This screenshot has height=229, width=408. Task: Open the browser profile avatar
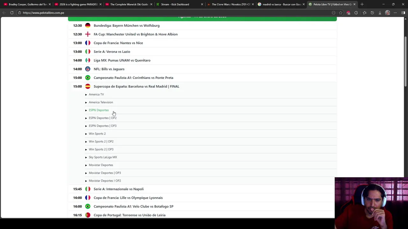[x=388, y=13]
